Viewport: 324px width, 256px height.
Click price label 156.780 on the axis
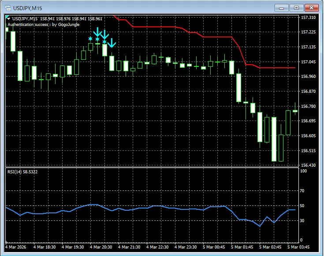pos(308,106)
